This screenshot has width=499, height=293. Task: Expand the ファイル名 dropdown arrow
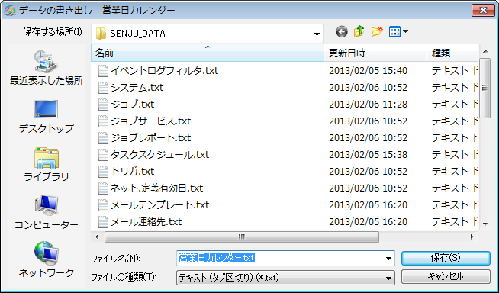388,259
